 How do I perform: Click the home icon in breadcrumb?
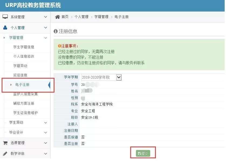pyautogui.click(x=57, y=17)
